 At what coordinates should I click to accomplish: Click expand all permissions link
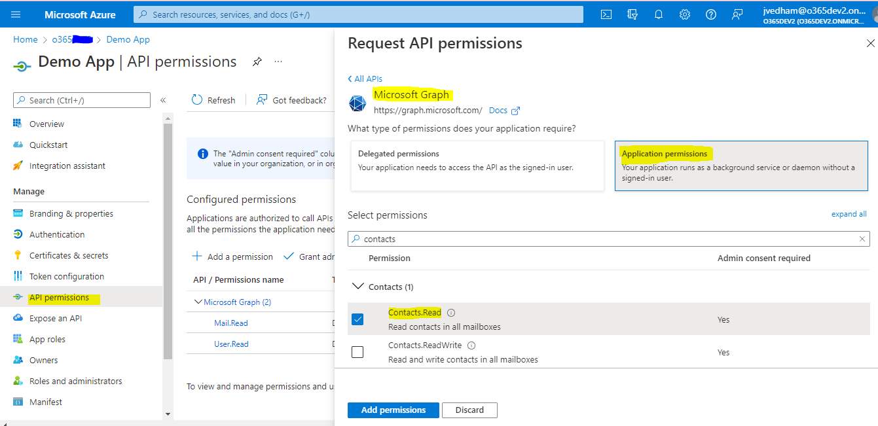pyautogui.click(x=849, y=214)
